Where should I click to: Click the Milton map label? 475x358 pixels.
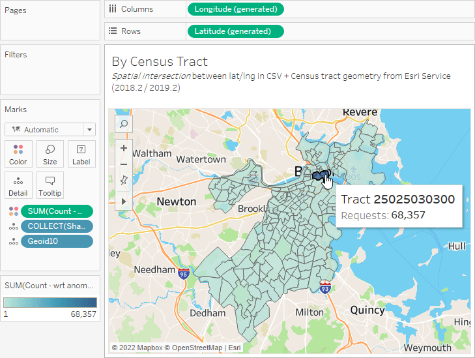click(309, 312)
